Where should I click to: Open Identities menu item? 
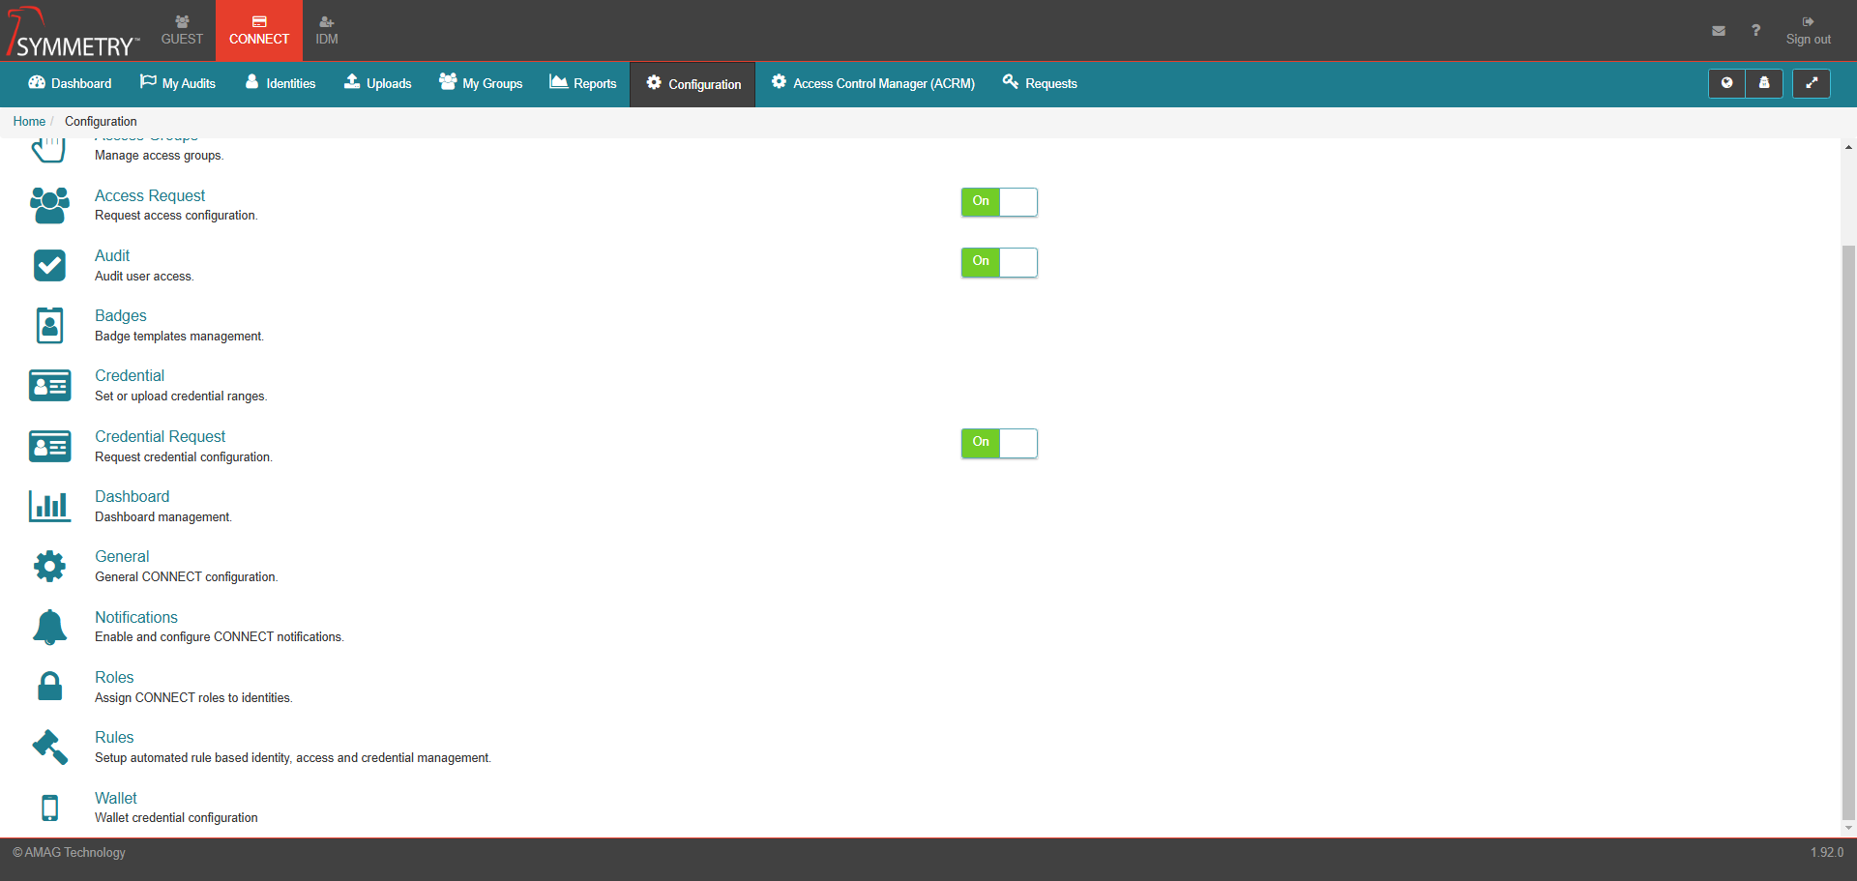[280, 83]
